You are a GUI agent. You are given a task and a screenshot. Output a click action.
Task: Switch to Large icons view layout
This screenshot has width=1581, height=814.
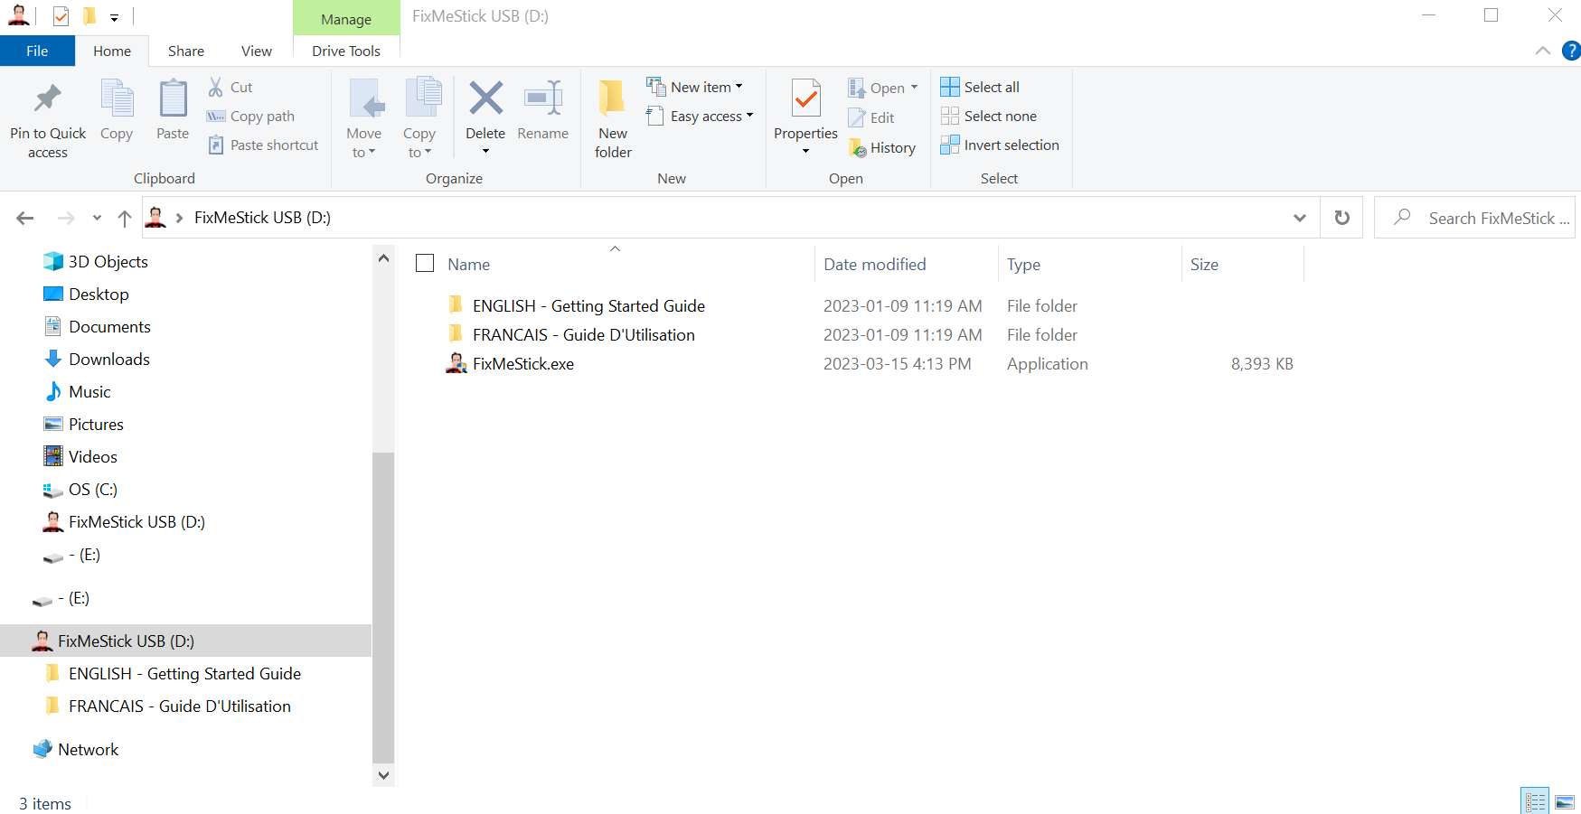pyautogui.click(x=1565, y=801)
